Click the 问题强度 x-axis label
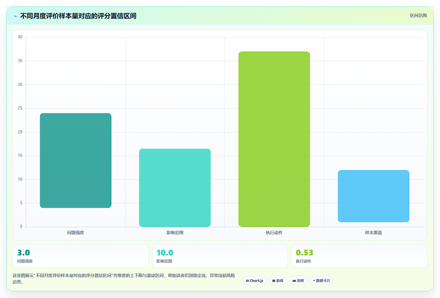This screenshot has width=440, height=298. coord(76,233)
